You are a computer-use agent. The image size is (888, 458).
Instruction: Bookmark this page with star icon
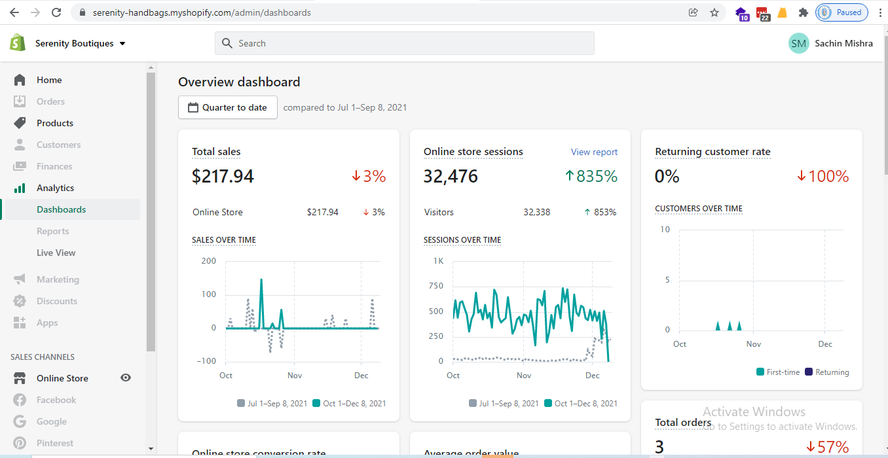click(x=714, y=12)
